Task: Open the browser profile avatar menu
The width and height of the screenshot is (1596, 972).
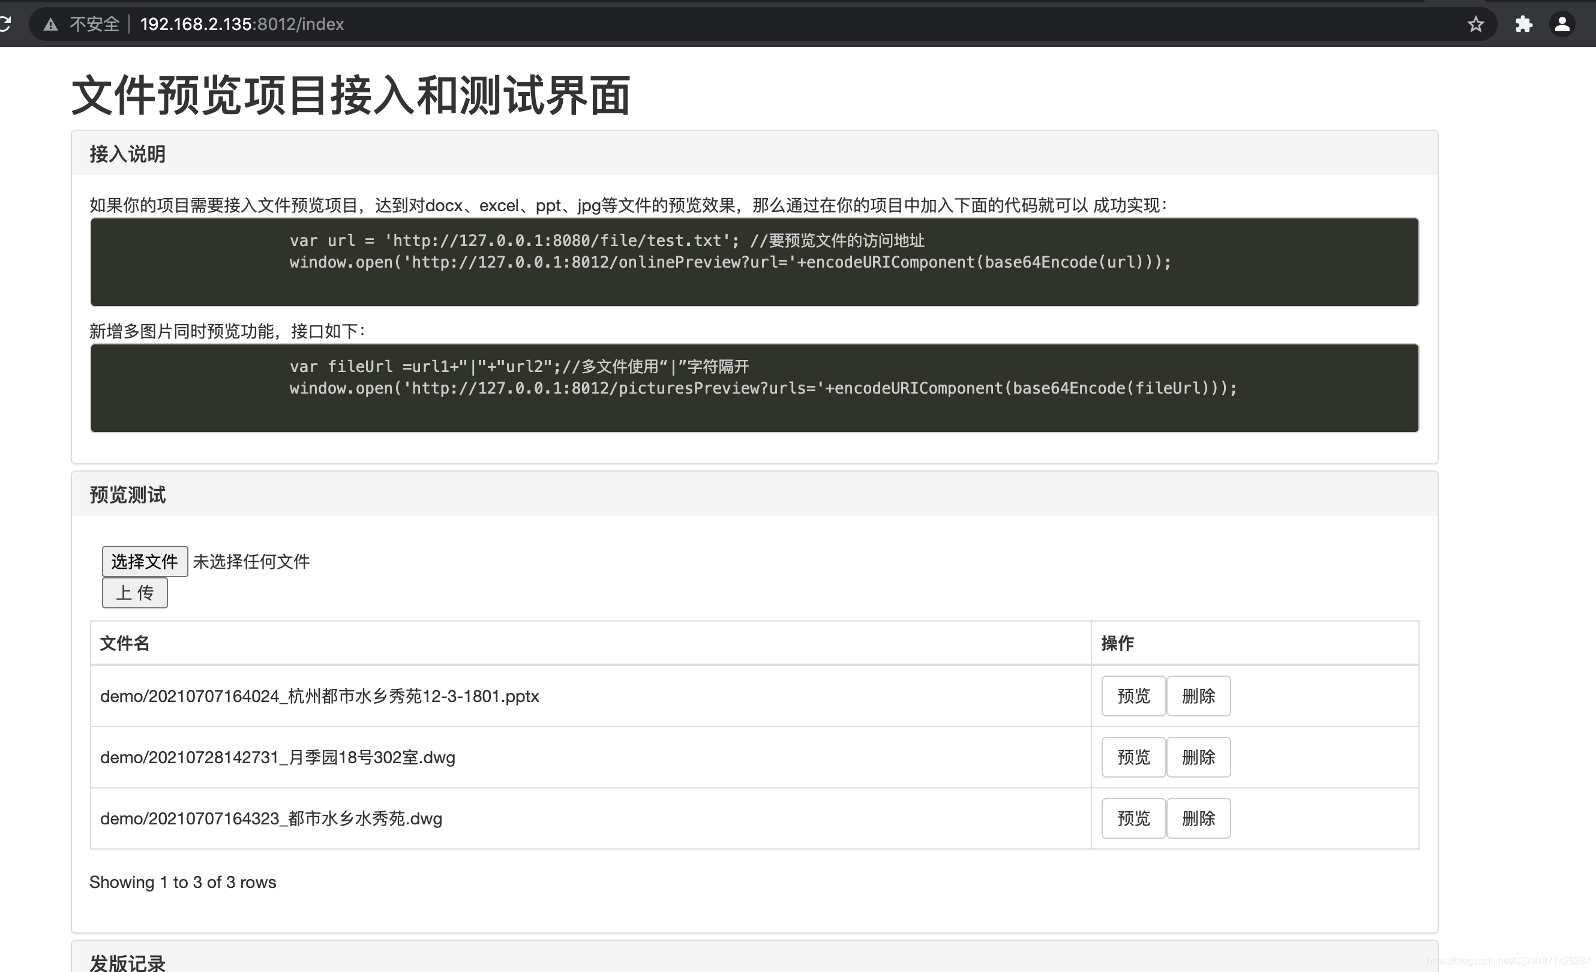Action: coord(1563,24)
